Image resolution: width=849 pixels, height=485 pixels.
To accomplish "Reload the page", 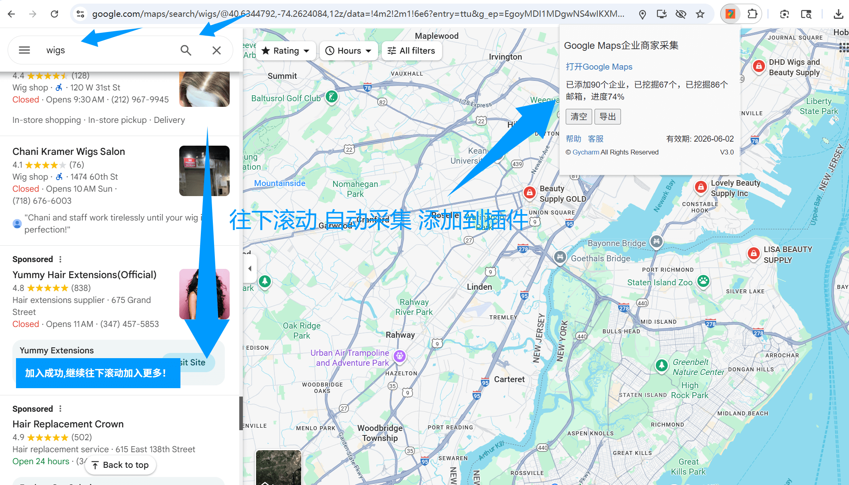I will [x=54, y=14].
